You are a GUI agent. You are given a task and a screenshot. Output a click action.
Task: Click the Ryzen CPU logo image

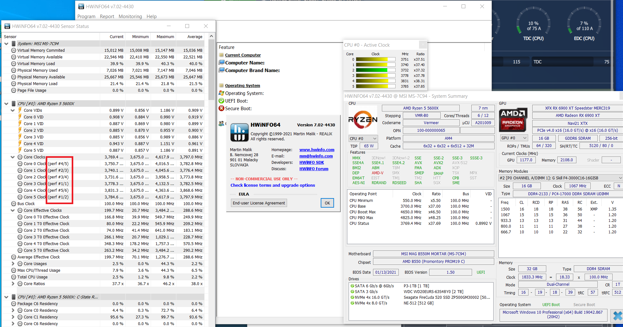(363, 120)
